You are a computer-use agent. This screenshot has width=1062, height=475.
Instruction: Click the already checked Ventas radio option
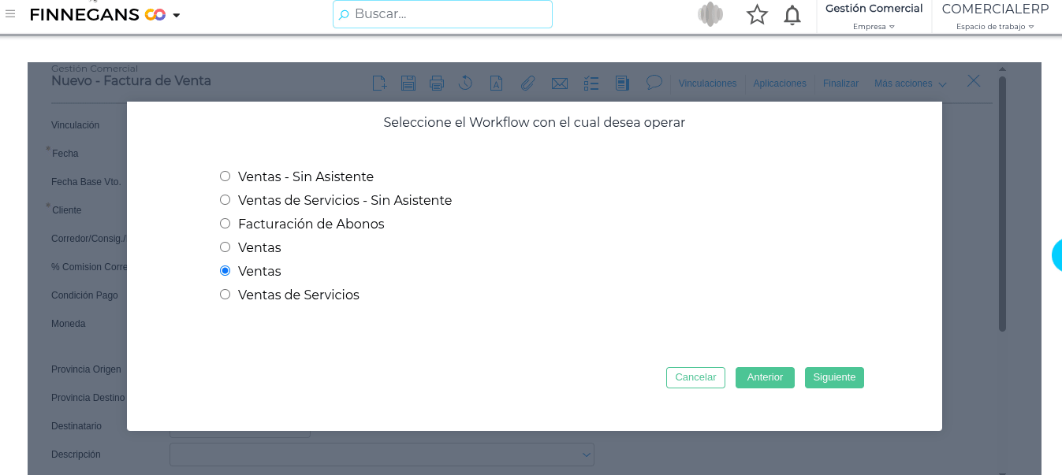[x=225, y=271]
